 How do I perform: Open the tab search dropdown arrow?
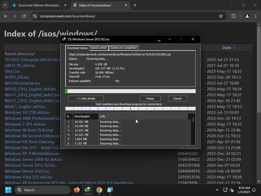click(x=5, y=5)
